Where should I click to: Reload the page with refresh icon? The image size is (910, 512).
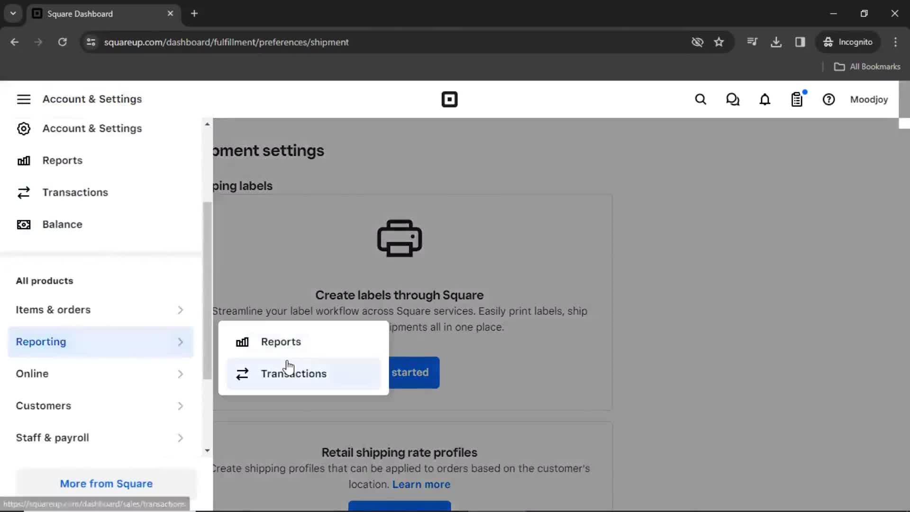coord(63,42)
